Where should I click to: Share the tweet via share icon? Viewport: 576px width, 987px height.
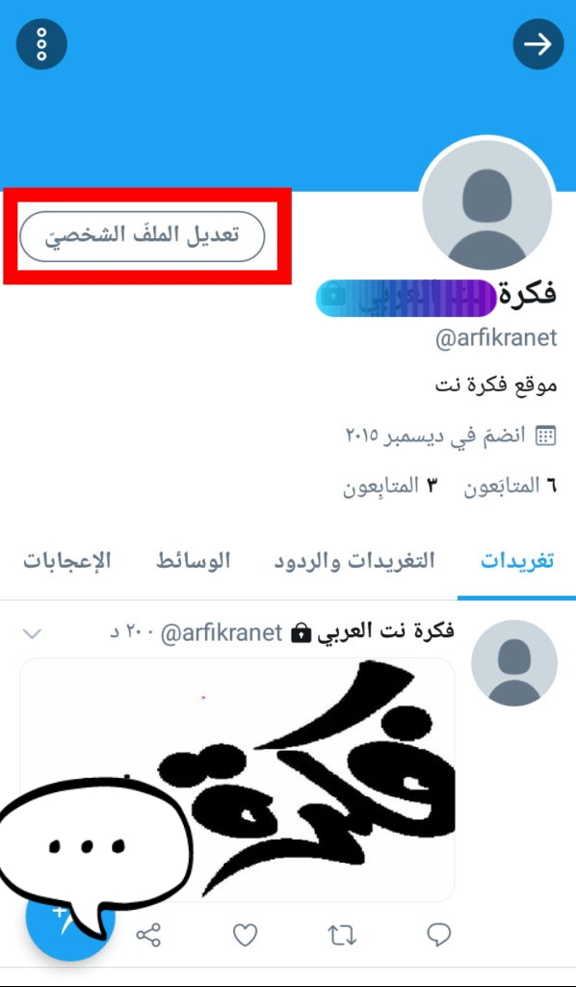[148, 935]
